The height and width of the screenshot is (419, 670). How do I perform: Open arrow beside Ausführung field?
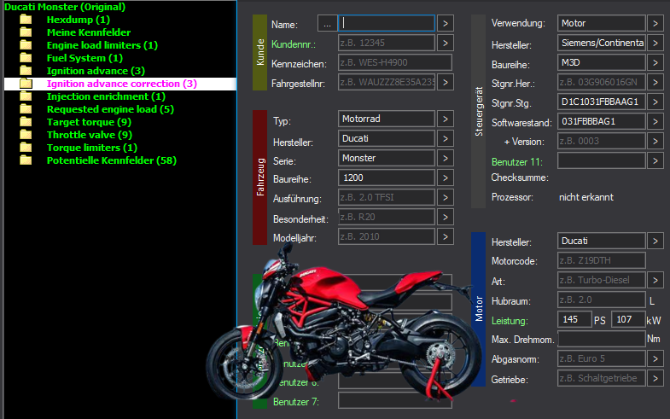tap(446, 197)
